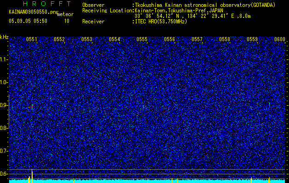Click the 1.0 frequency axis label
Screen dimensions: 289x183
(4, 83)
